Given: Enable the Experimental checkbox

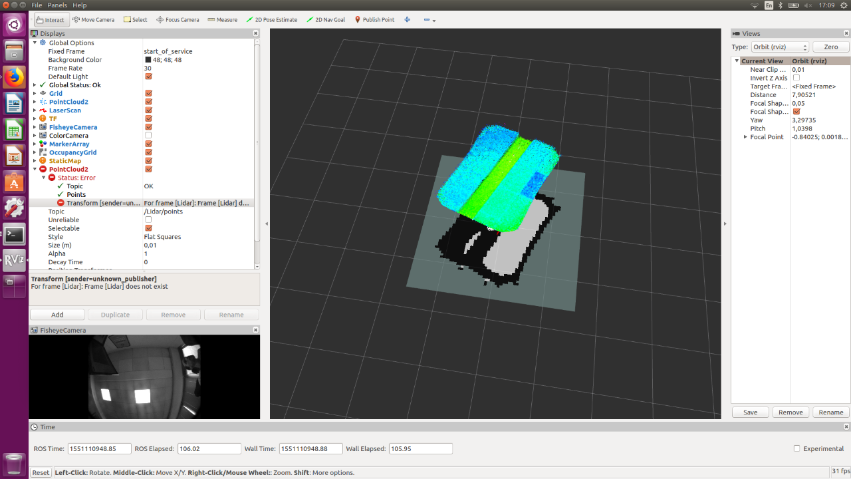Looking at the screenshot, I should click(x=797, y=448).
